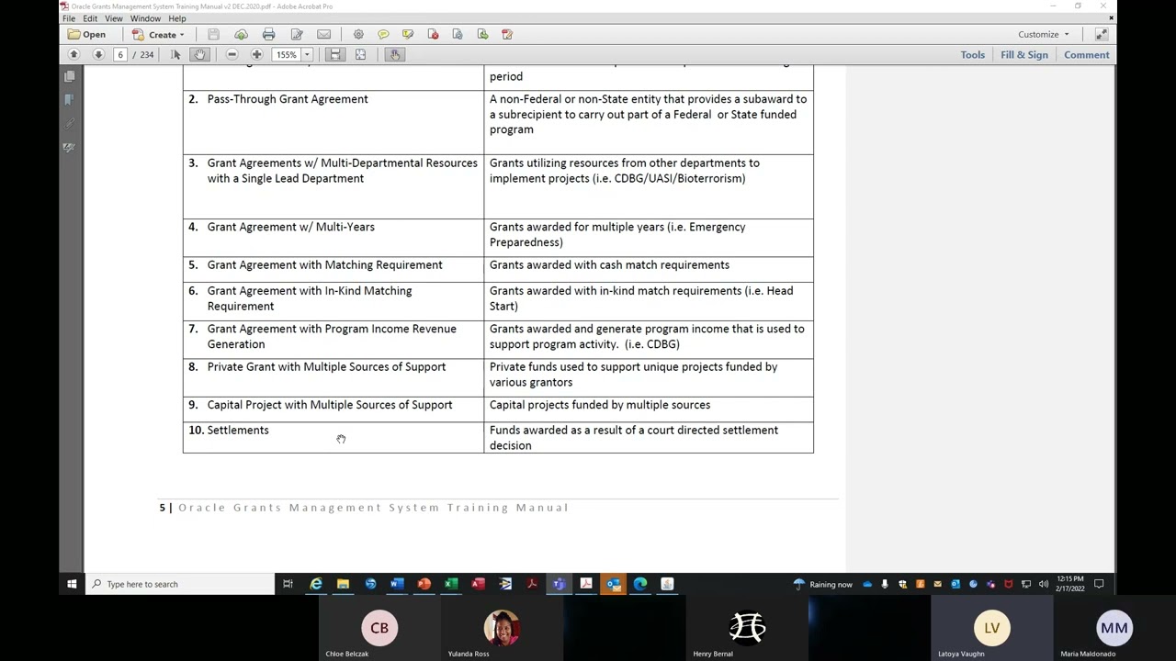Click the Edit text pencil icon
This screenshot has height=661, width=1176.
pos(297,34)
